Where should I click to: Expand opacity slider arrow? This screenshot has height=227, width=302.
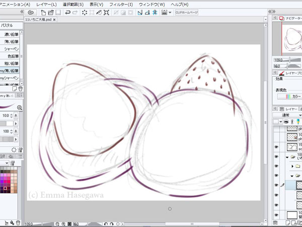tap(16, 139)
